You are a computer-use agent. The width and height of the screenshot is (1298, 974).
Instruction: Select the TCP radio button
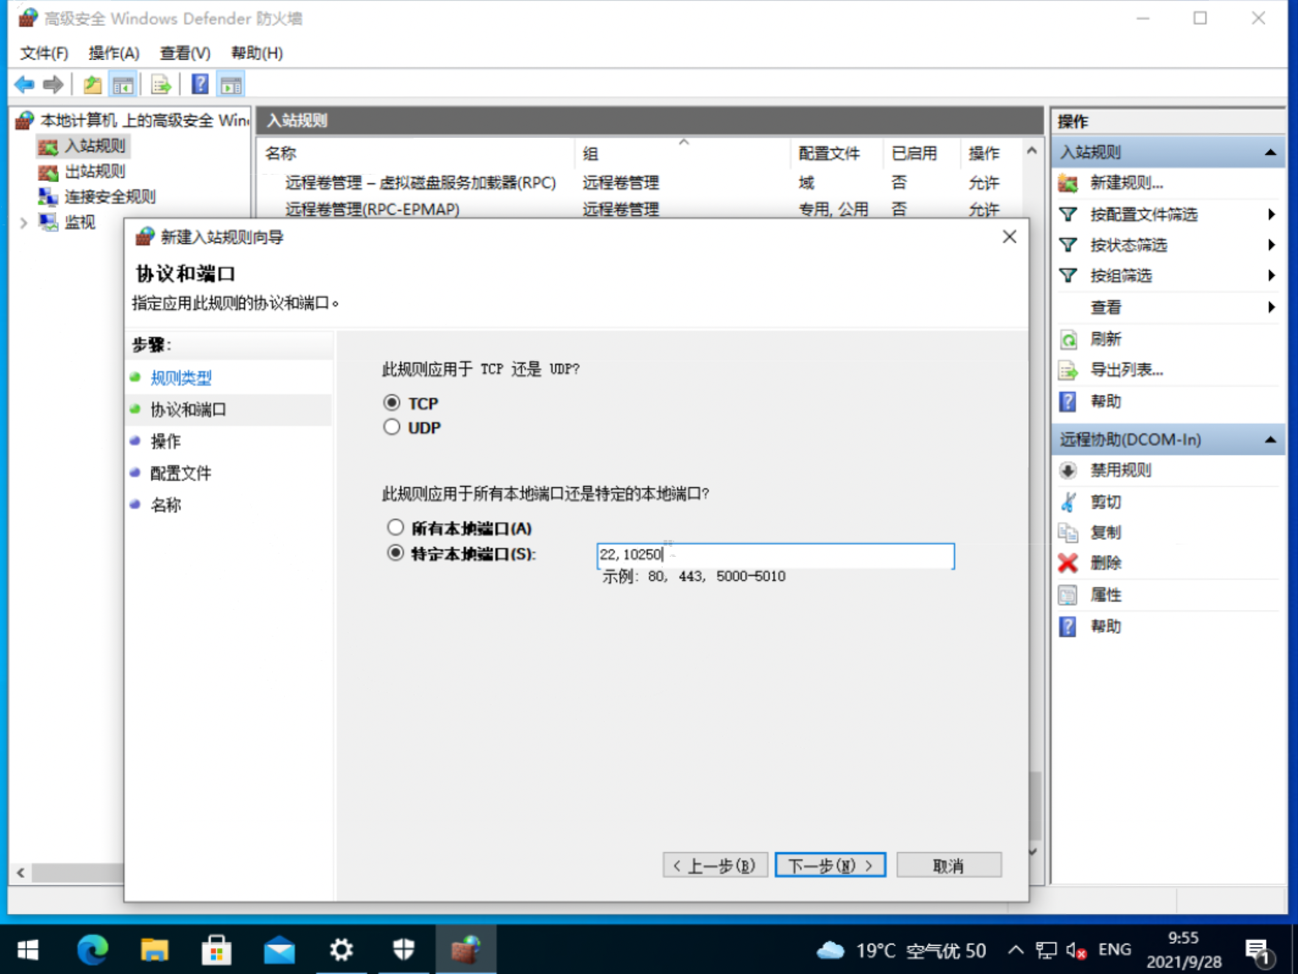[392, 403]
